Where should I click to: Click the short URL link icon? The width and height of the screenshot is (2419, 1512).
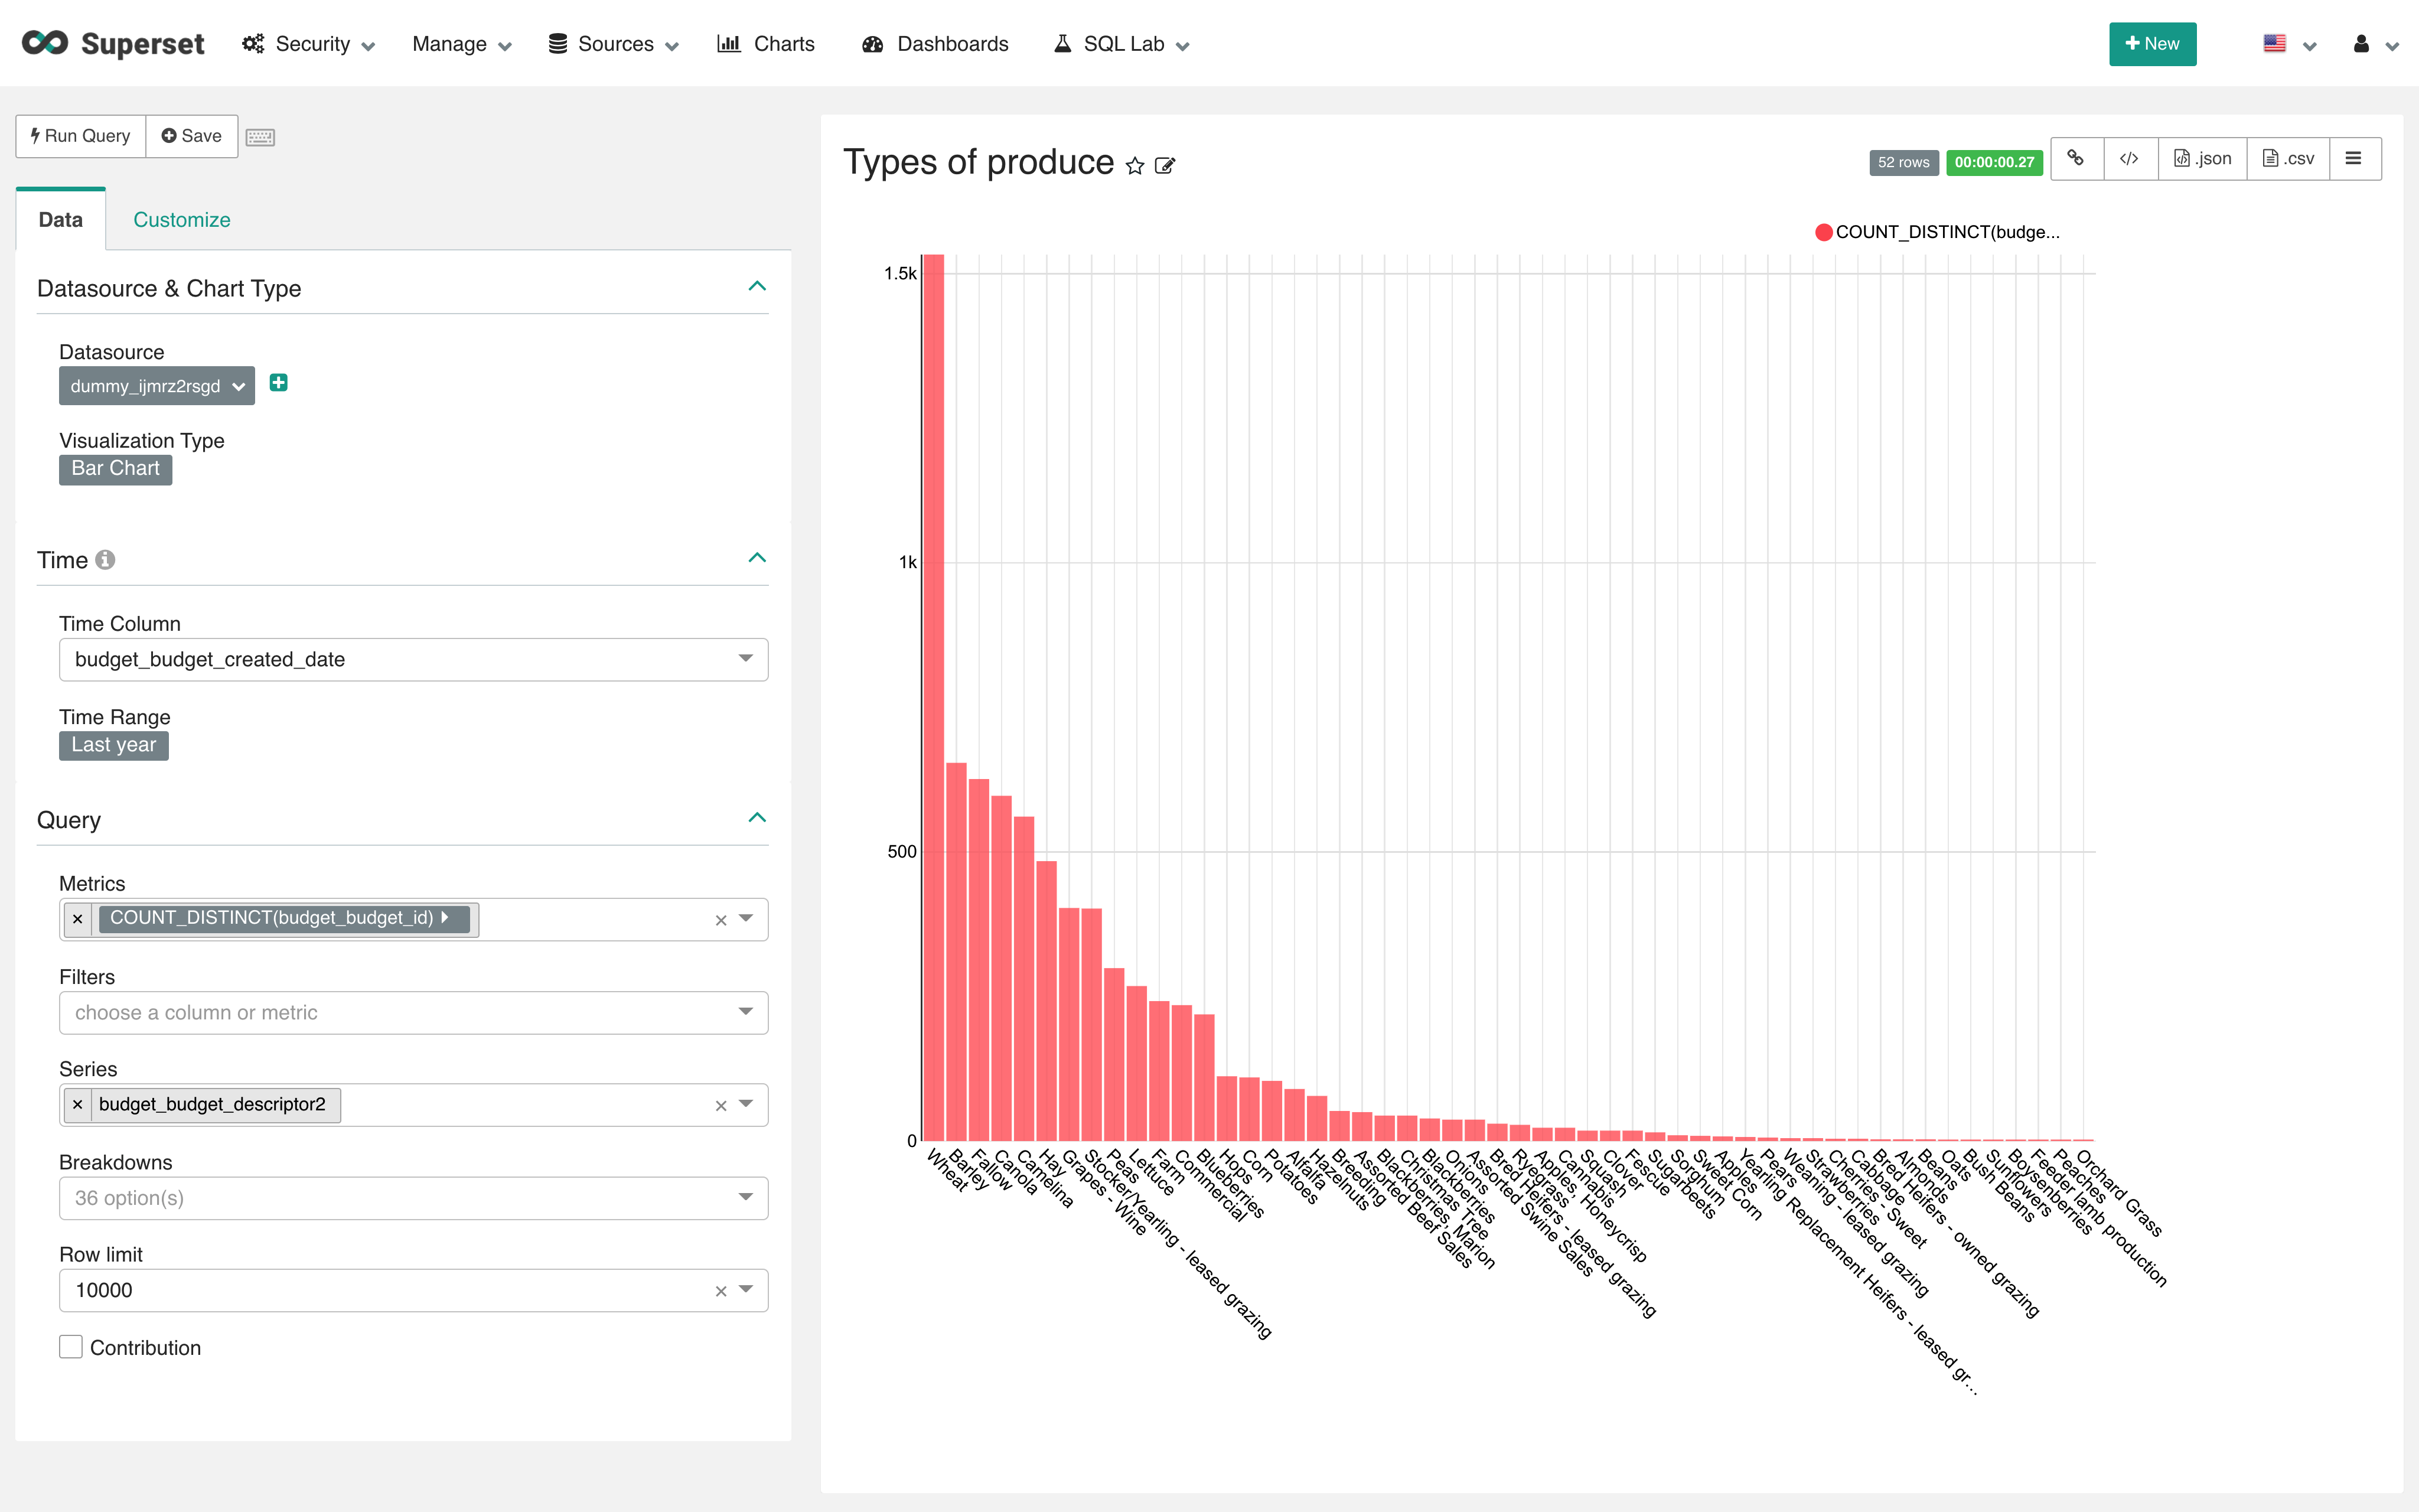pos(2076,159)
